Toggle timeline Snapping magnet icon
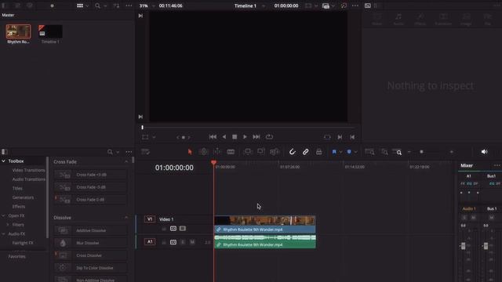This screenshot has width=502, height=282. click(x=292, y=152)
